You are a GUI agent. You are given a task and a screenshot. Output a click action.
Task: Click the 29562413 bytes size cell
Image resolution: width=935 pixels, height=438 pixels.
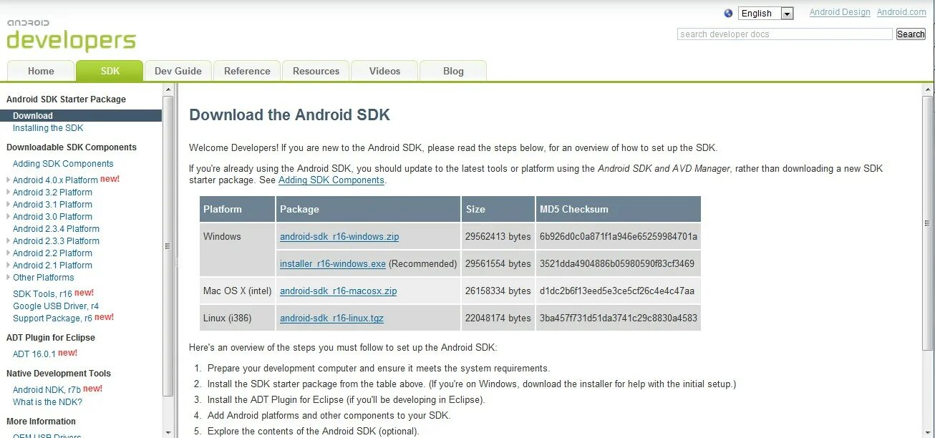pos(498,237)
